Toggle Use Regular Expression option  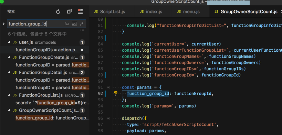coord(82,24)
